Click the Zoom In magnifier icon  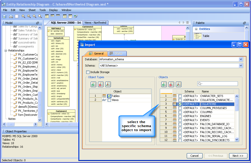point(29,16)
